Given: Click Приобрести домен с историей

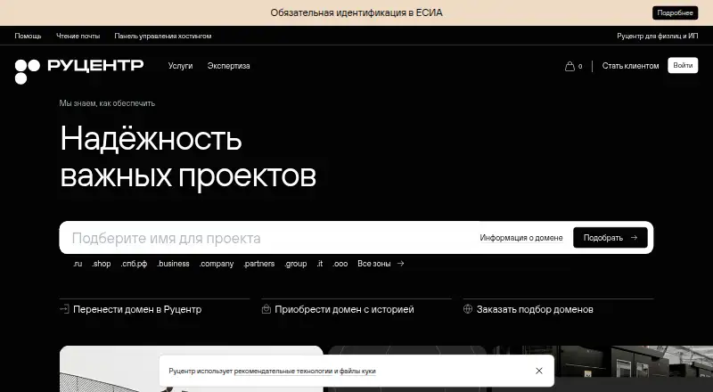Looking at the screenshot, I should [x=344, y=309].
